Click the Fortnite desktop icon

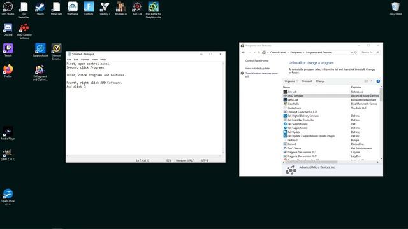(89, 8)
